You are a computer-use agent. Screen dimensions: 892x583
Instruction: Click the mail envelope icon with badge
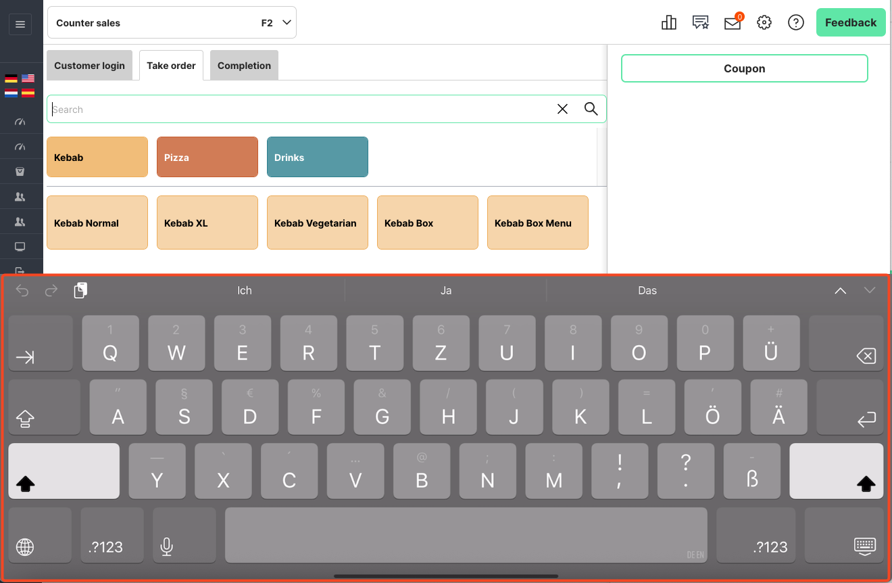732,23
